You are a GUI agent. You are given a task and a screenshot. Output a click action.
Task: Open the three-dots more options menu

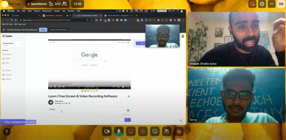(x=271, y=4)
